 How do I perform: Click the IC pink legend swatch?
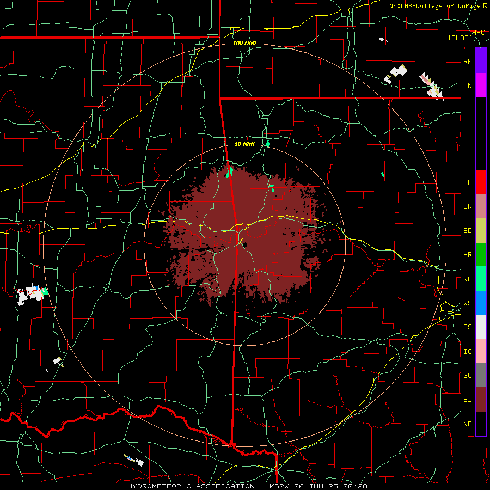(x=481, y=351)
